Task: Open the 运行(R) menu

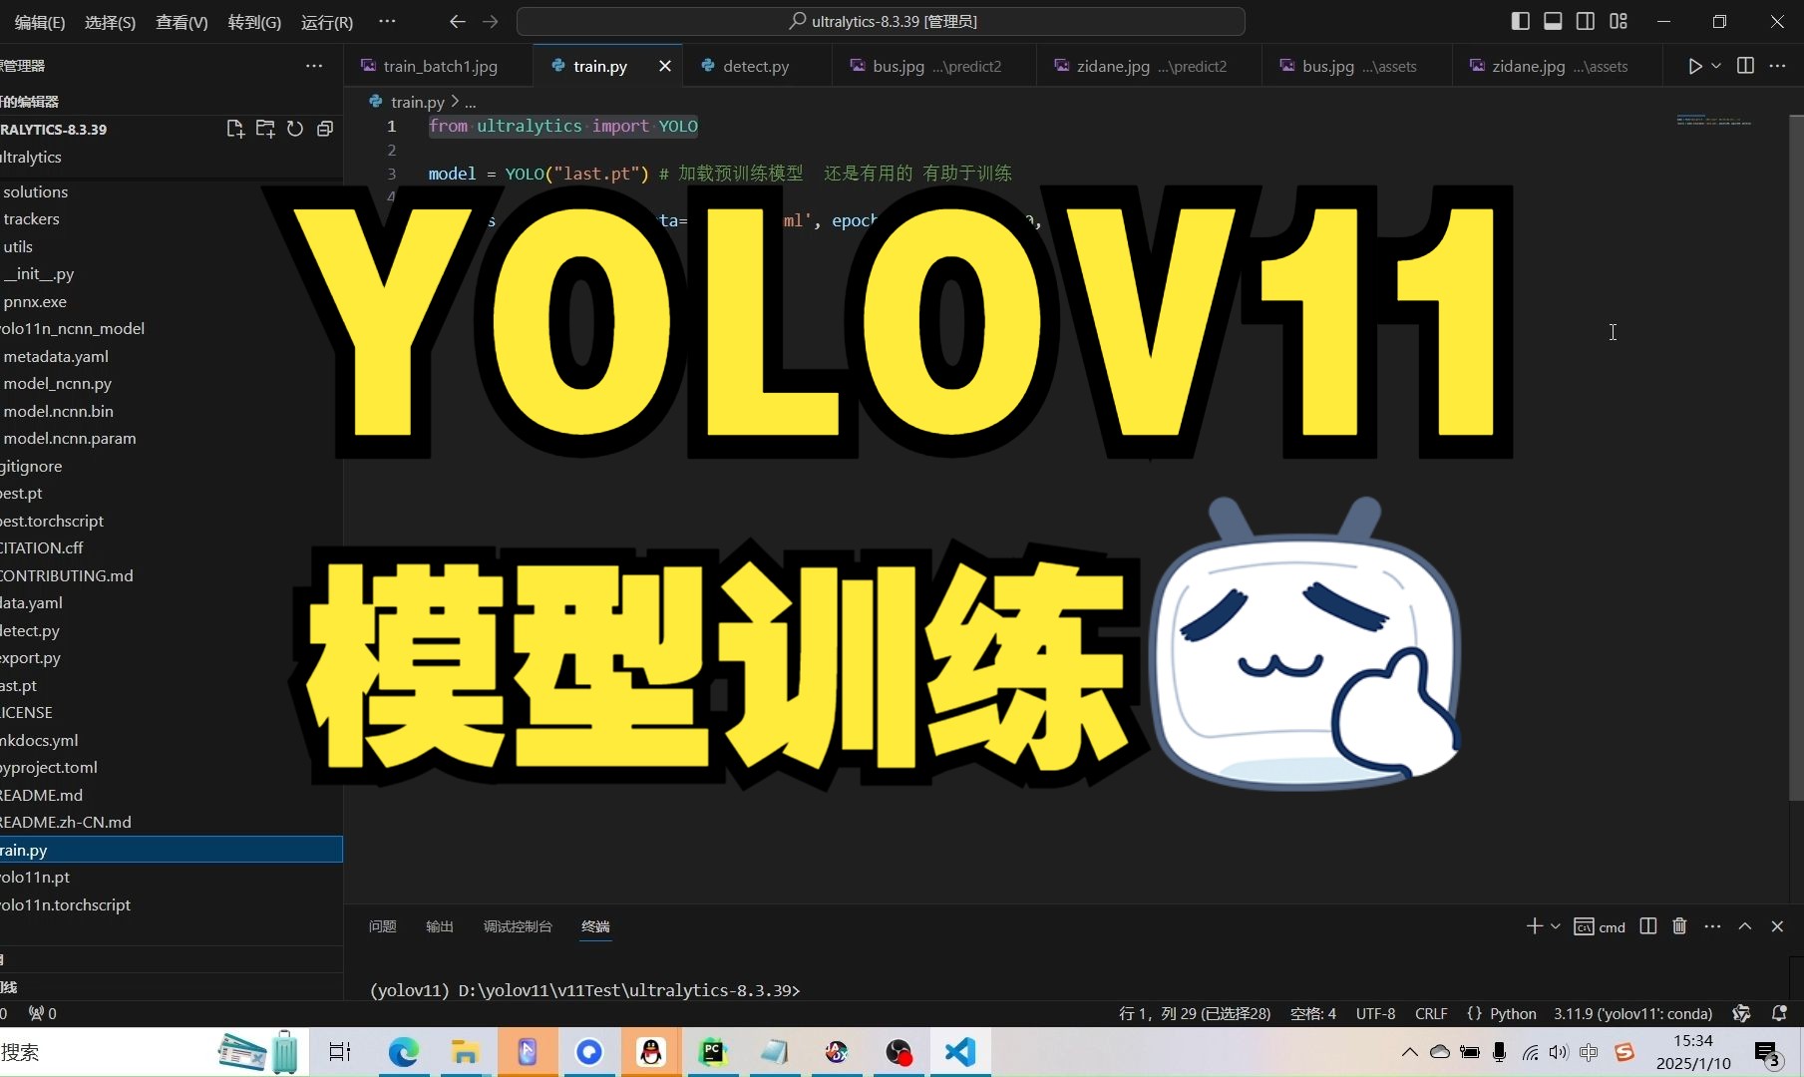Action: click(x=327, y=22)
